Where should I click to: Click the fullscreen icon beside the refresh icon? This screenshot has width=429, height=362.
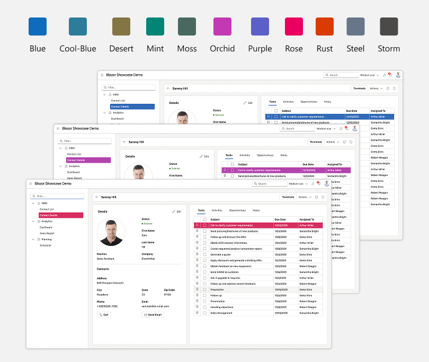(316, 196)
